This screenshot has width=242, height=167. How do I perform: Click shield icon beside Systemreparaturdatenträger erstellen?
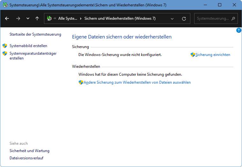point(5,53)
